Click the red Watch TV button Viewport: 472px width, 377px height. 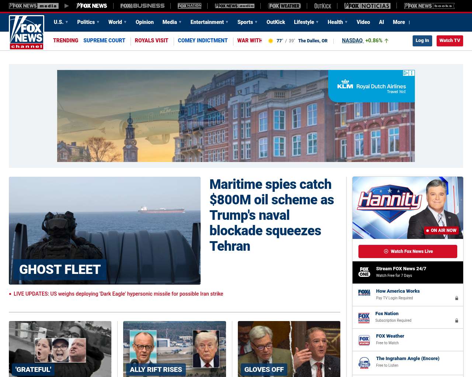coord(450,40)
